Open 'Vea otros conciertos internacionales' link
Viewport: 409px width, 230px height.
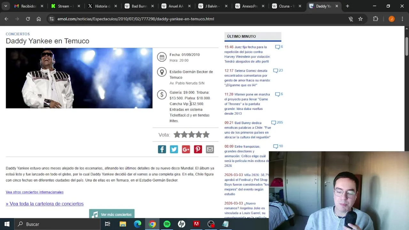click(x=35, y=192)
